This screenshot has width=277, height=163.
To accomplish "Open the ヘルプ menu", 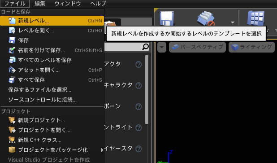I will 98,4.
